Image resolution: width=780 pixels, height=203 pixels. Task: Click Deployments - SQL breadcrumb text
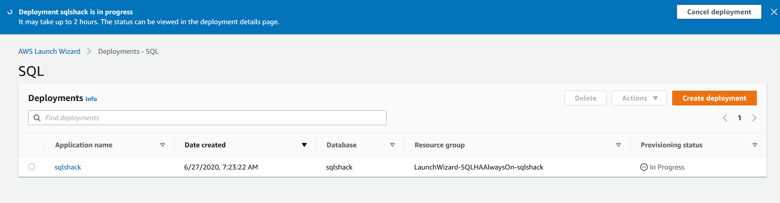click(128, 51)
